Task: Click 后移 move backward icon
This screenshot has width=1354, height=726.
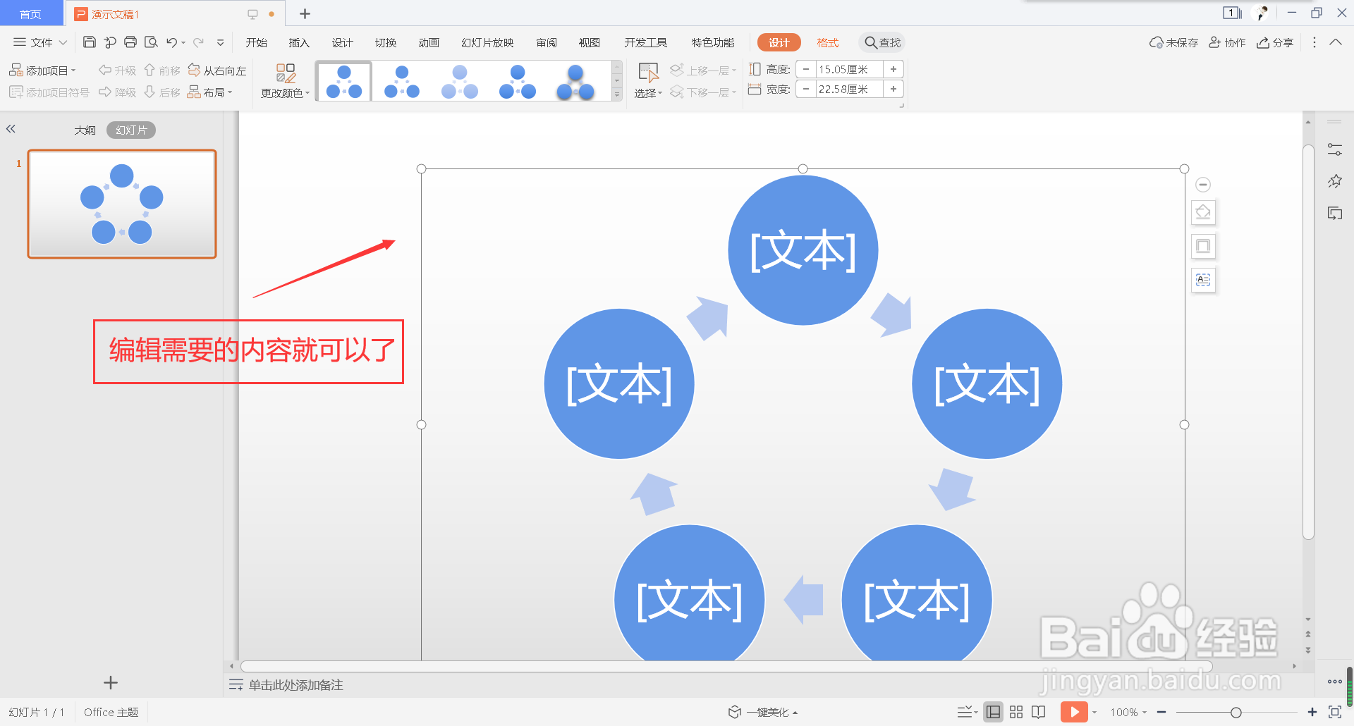Action: pyautogui.click(x=150, y=92)
